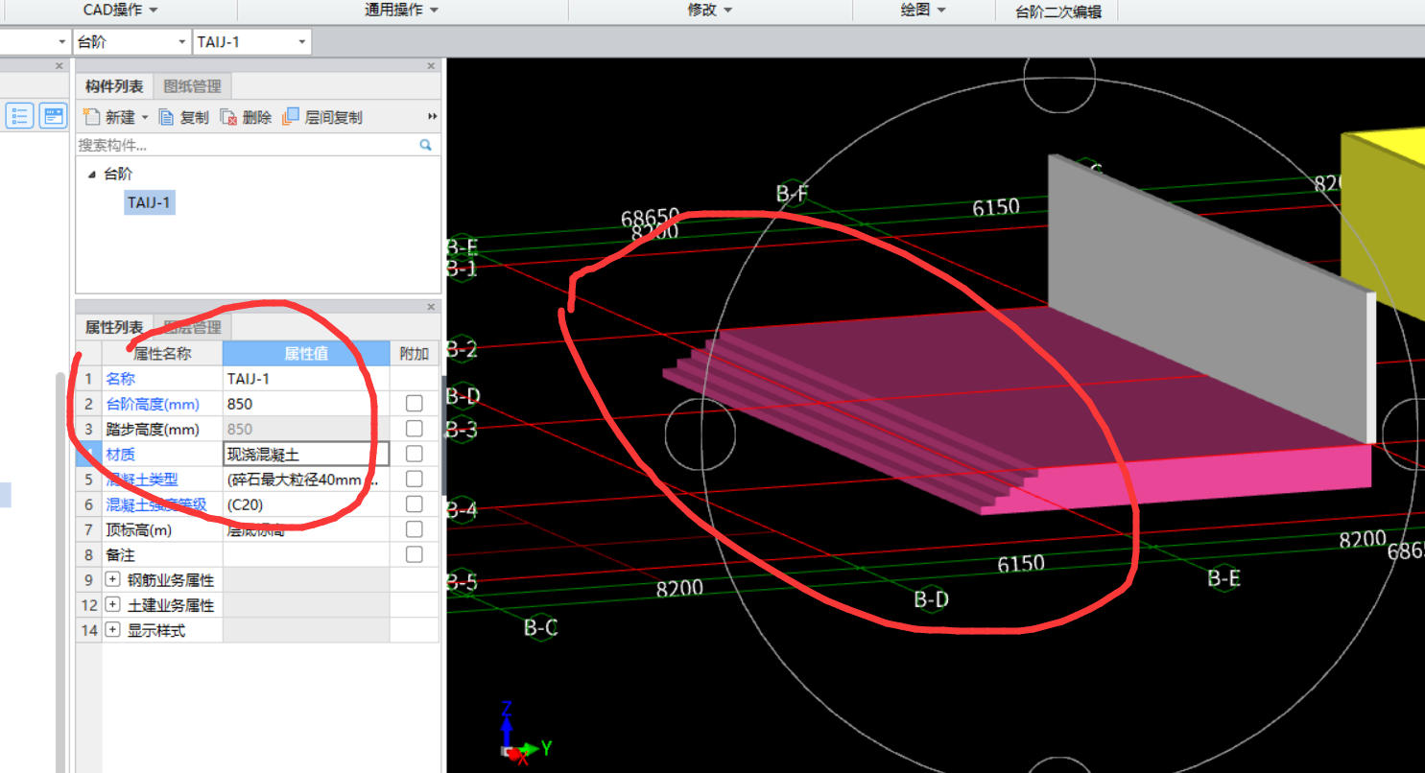Click the XYZ axis indicator in the viewport
1425x773 pixels.
pos(526,736)
